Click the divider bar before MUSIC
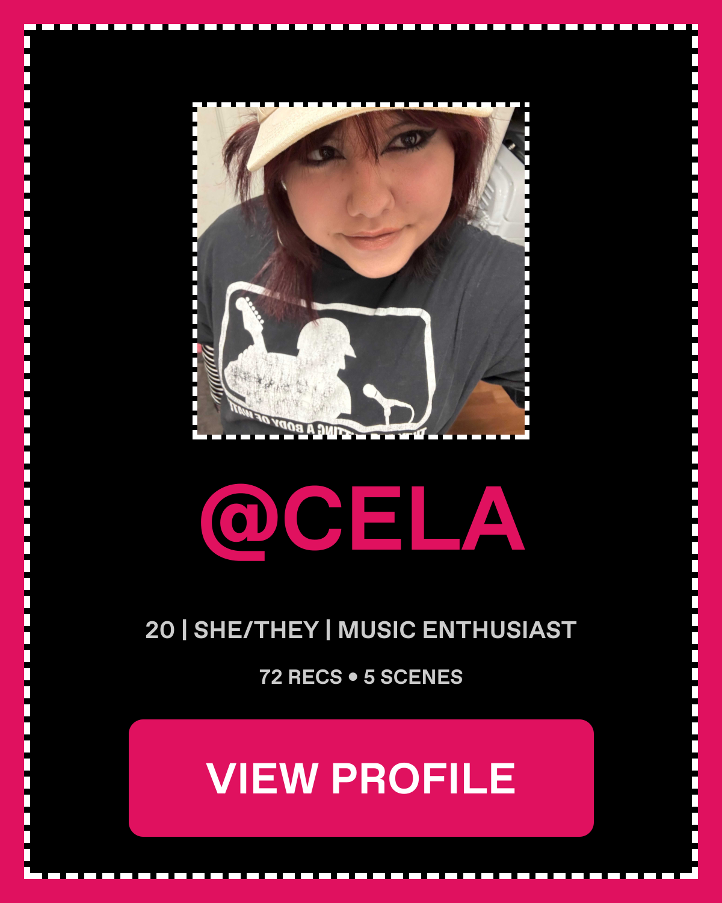 (x=328, y=630)
